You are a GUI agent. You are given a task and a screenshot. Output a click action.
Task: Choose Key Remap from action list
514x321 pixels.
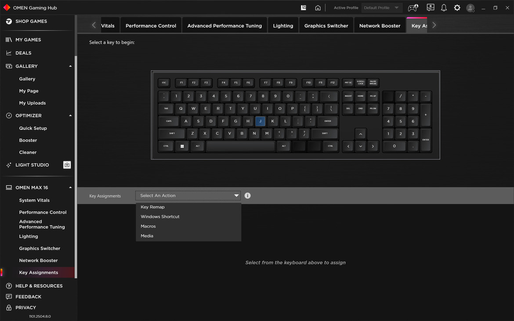tap(188, 207)
